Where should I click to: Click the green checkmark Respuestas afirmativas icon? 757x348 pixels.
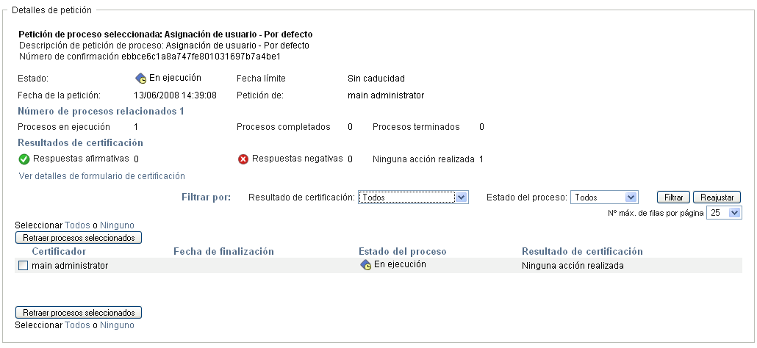click(x=24, y=159)
